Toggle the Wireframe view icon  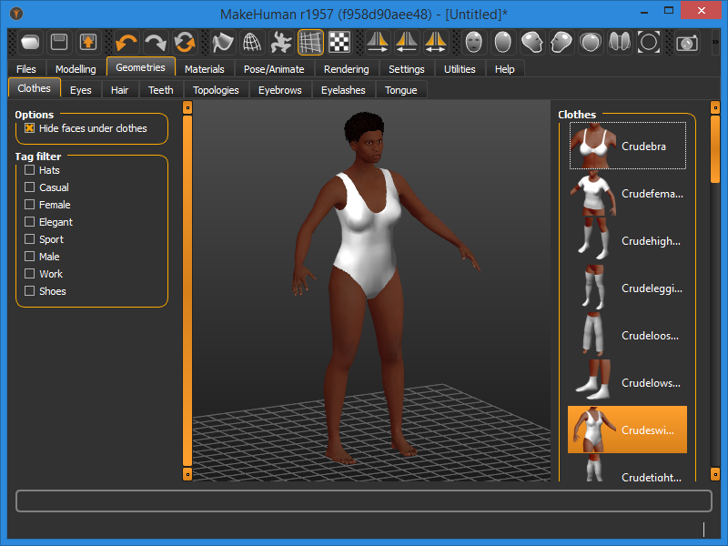[252, 42]
